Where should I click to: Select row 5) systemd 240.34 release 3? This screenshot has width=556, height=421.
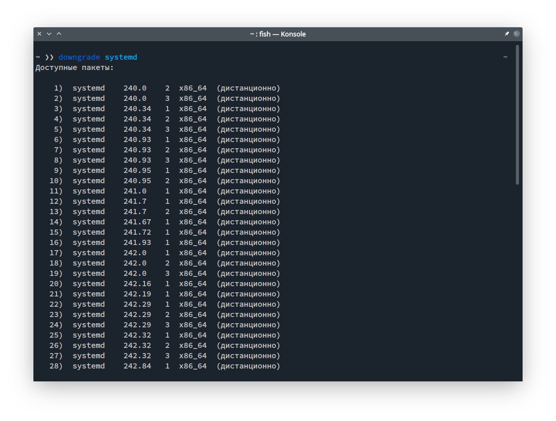[165, 129]
